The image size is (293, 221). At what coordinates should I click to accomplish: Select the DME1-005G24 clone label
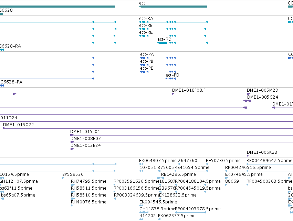263,97
